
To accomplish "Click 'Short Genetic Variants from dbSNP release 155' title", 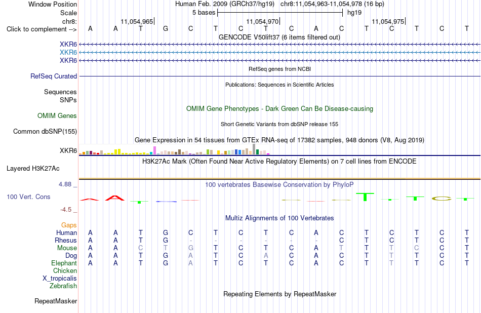I will coord(279,124).
